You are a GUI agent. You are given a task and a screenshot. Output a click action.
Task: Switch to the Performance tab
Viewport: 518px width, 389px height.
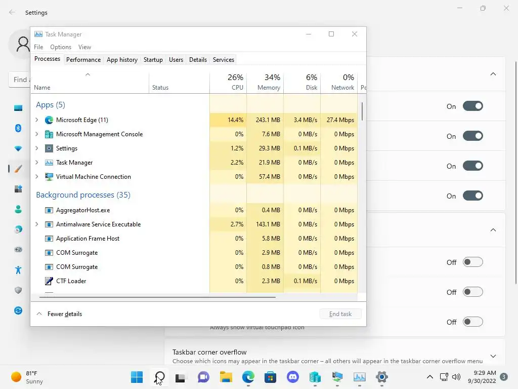(x=83, y=60)
